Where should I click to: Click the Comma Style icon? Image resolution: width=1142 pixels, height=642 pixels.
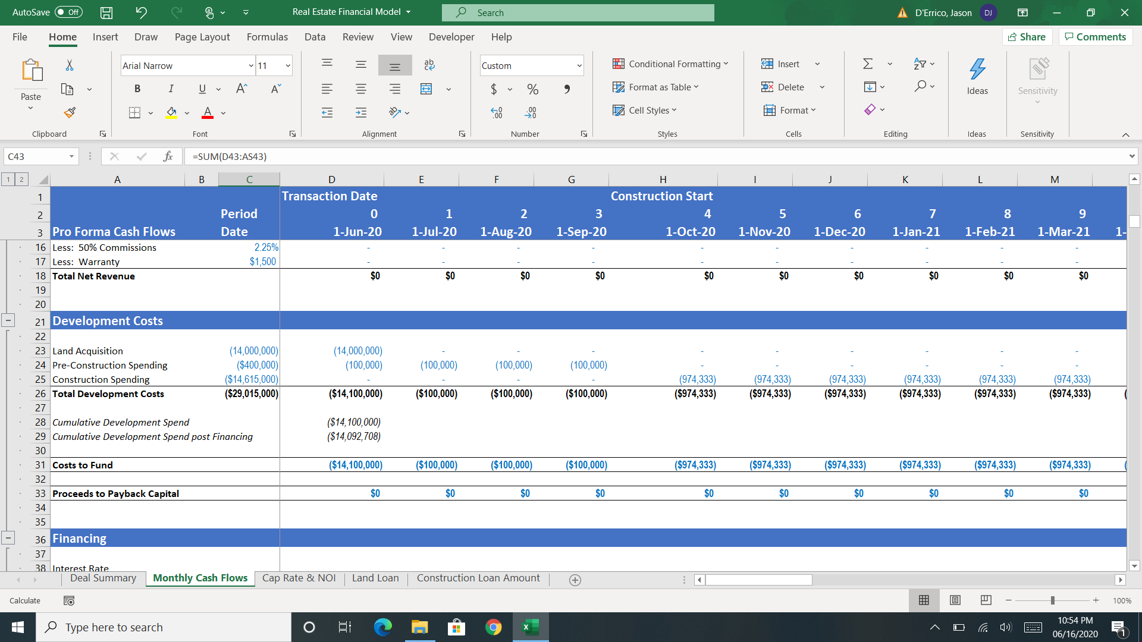click(566, 89)
